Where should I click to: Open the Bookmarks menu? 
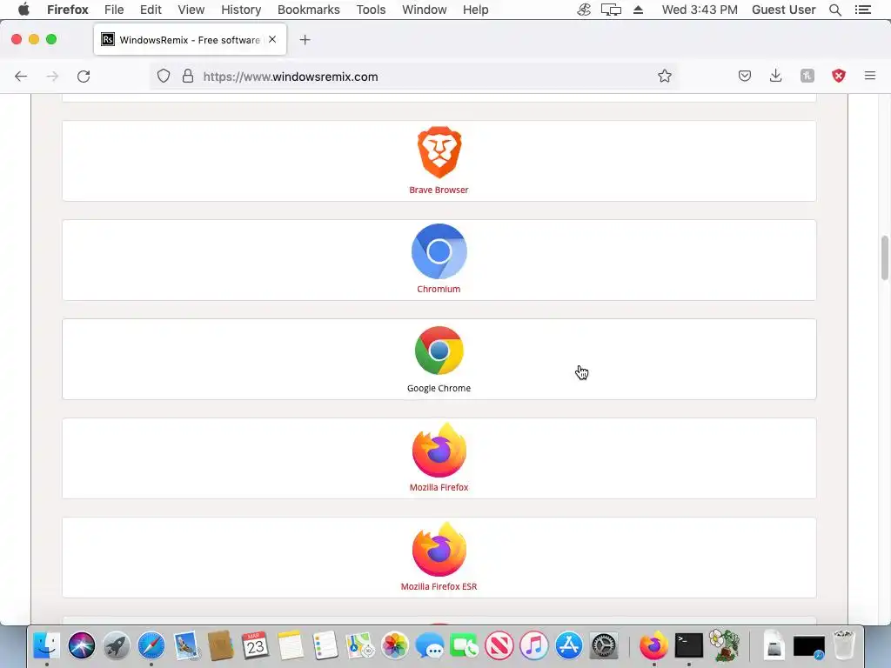pos(309,10)
